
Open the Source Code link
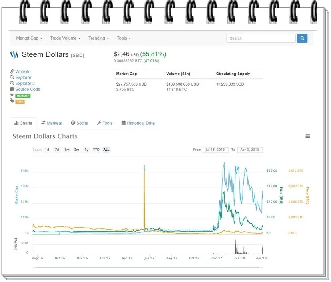click(28, 89)
